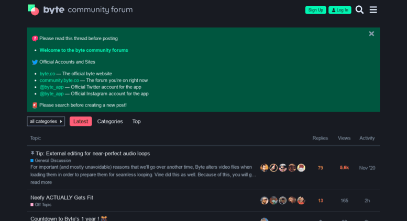Sort topics by Replies column header
The image size is (407, 221).
coord(320,138)
